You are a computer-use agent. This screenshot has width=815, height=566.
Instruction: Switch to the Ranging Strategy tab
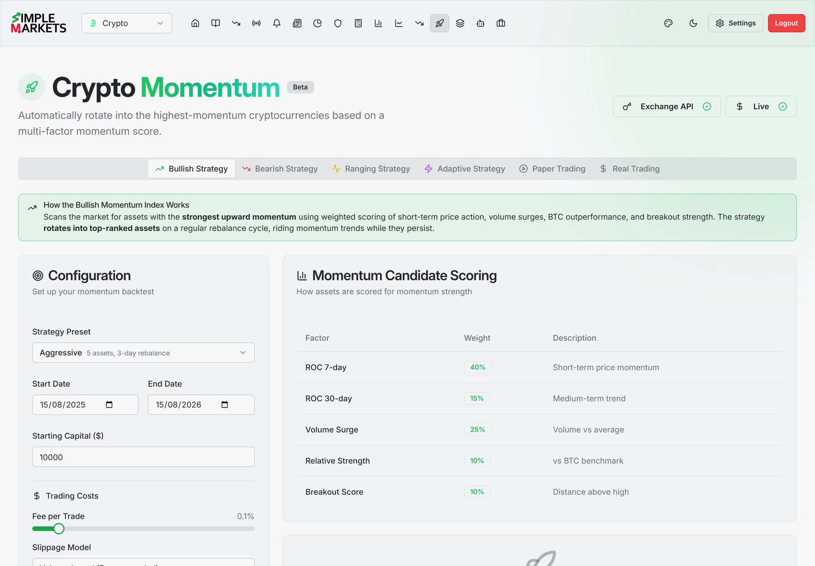point(371,168)
